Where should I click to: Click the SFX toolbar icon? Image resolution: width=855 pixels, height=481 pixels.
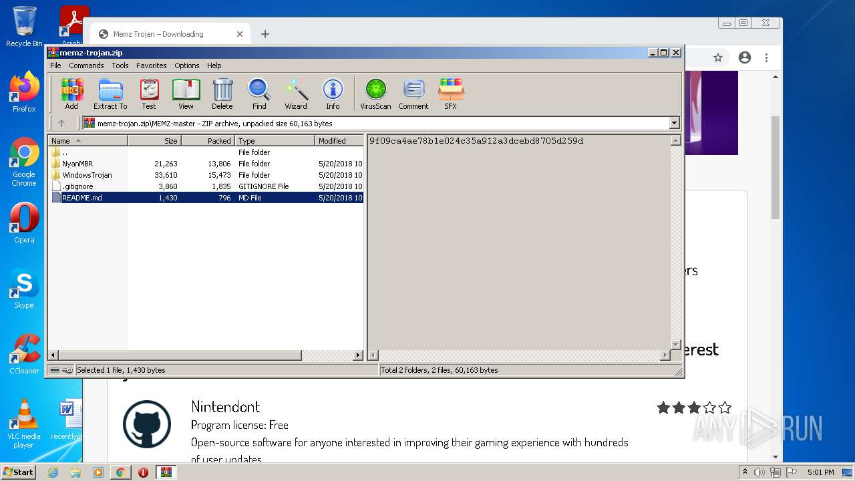[451, 94]
